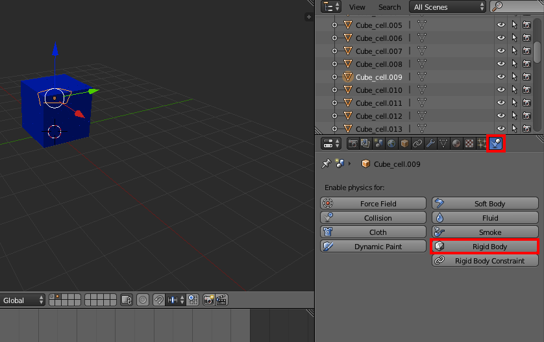
Task: Enable Soft Body physics
Action: 485,204
